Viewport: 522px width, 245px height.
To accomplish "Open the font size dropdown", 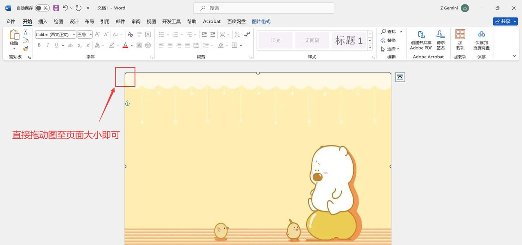I will point(91,35).
